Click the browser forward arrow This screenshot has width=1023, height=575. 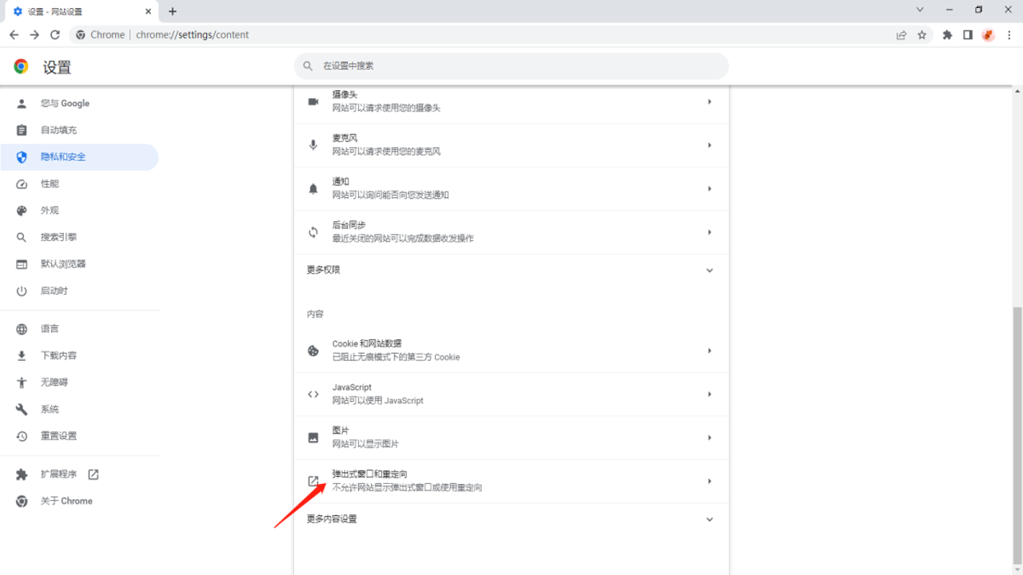pyautogui.click(x=34, y=35)
